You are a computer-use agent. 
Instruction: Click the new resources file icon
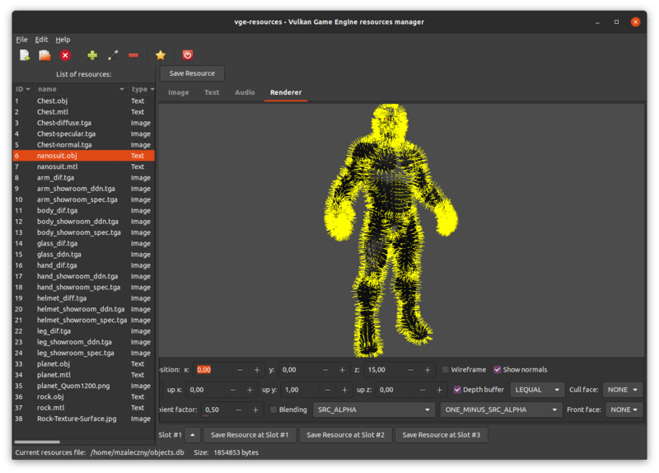coord(25,55)
